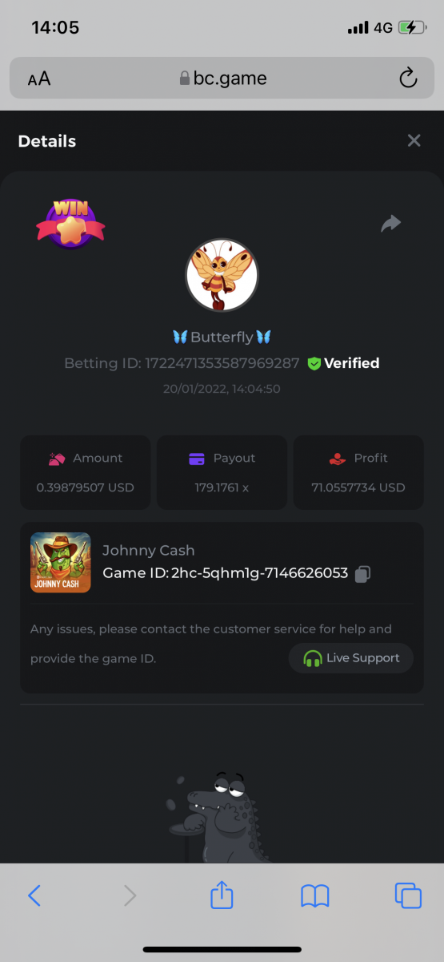The width and height of the screenshot is (444, 962).
Task: Show Safari open tabs
Action: 408,895
